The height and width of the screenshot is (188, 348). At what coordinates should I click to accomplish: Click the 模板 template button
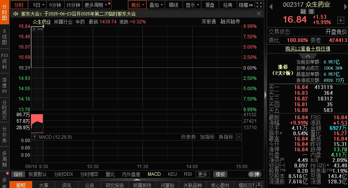pos(220,174)
